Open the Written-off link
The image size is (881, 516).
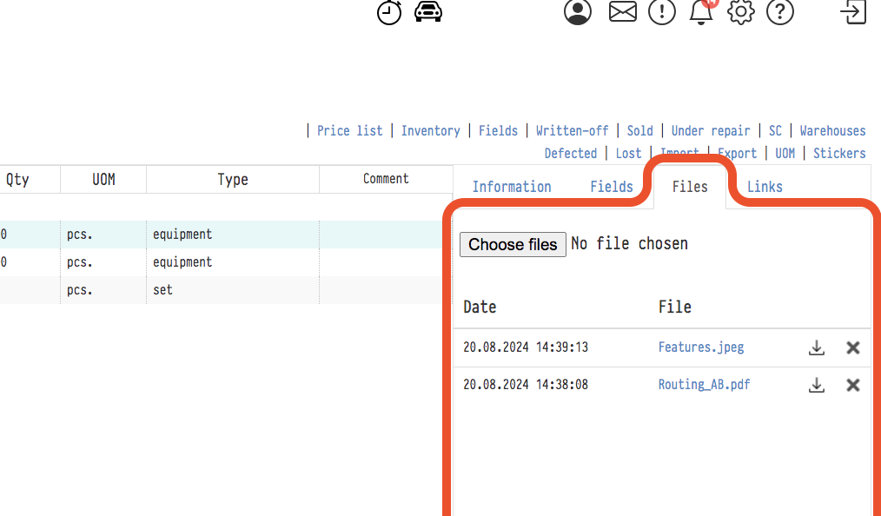(572, 131)
